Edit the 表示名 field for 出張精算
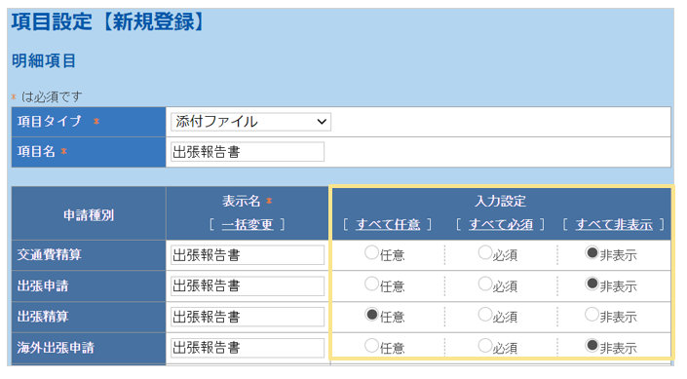The height and width of the screenshot is (379, 687). tap(248, 317)
